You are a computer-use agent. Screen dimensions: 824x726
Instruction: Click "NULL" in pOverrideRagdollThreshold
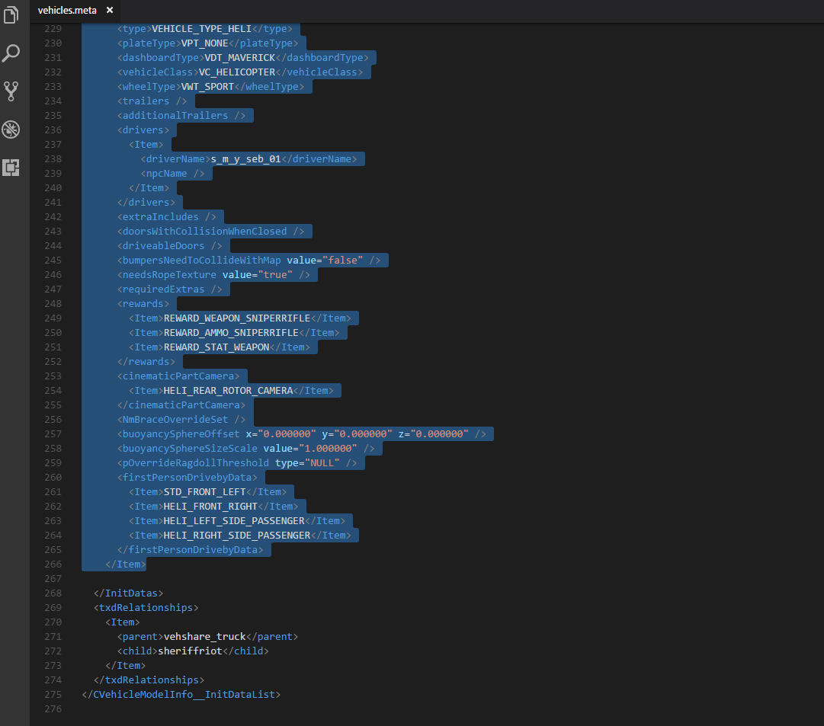(x=322, y=463)
